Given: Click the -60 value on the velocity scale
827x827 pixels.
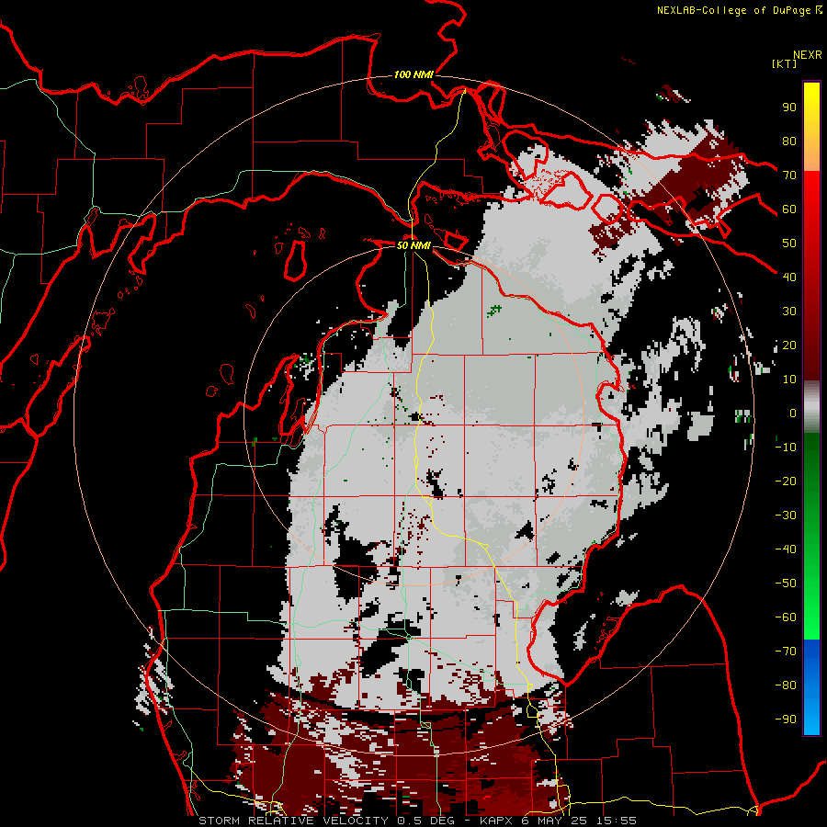Looking at the screenshot, I should coord(786,617).
